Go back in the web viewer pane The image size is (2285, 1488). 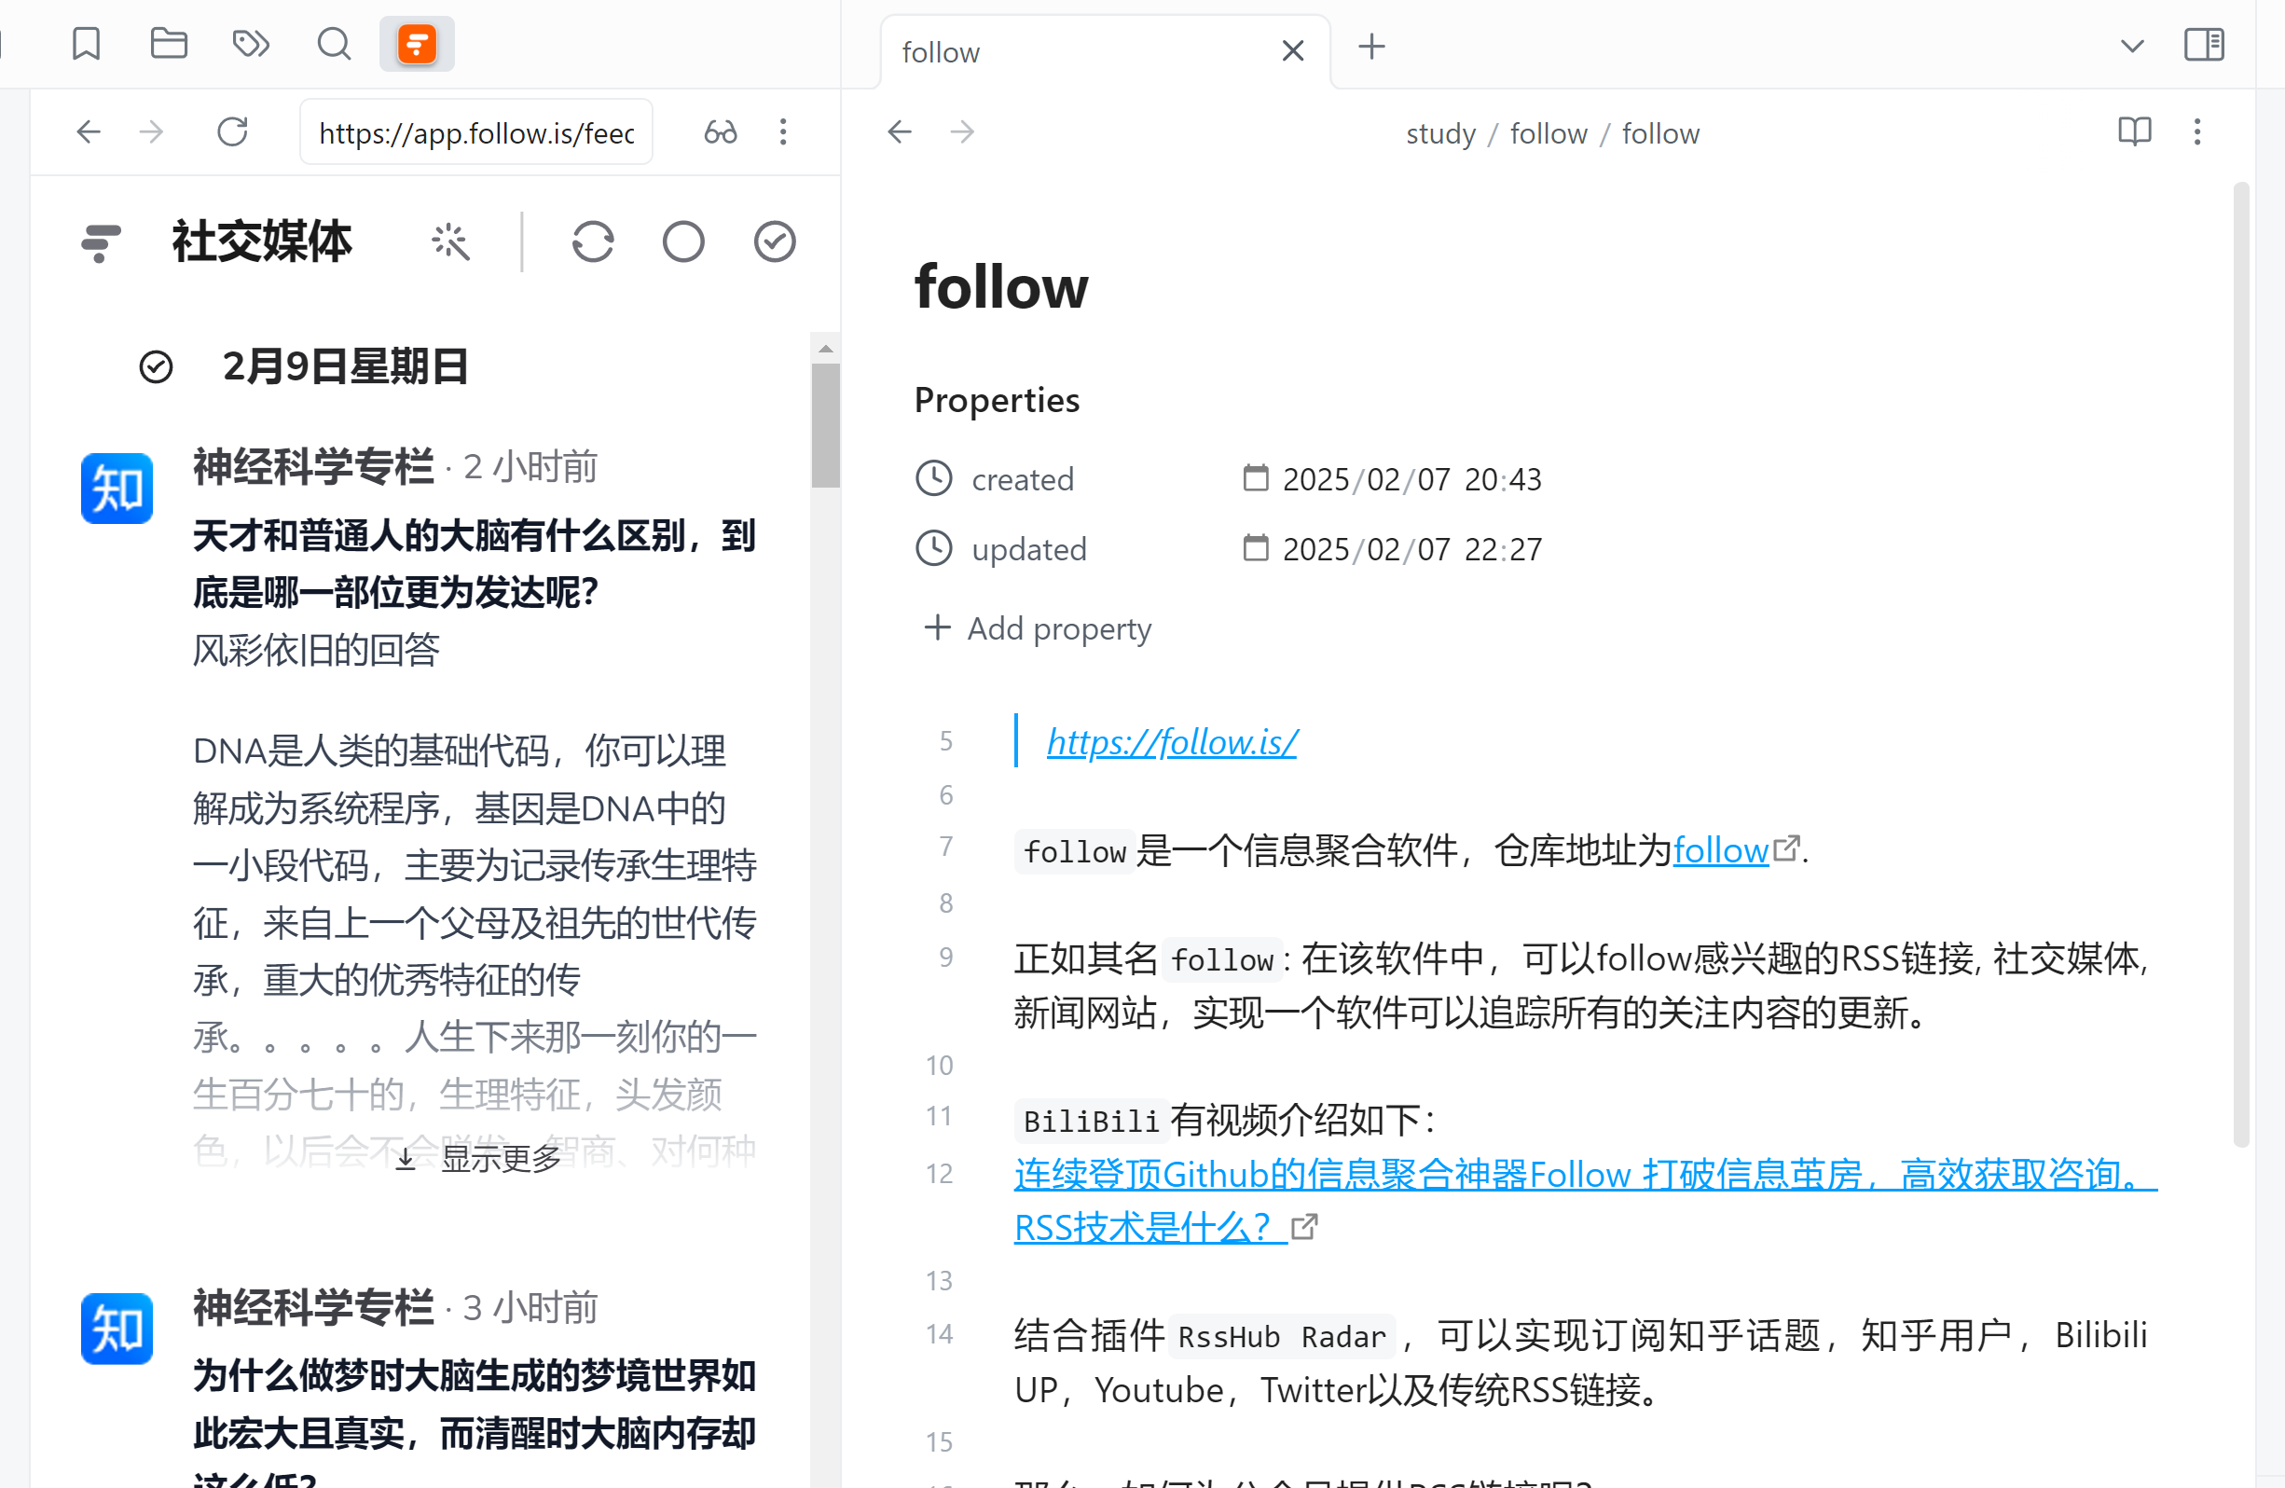click(89, 131)
